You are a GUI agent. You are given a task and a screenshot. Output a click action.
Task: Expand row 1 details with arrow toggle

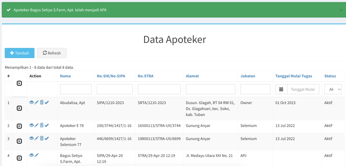19,108
